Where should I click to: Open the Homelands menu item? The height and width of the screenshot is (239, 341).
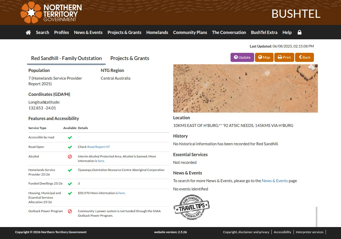(157, 32)
